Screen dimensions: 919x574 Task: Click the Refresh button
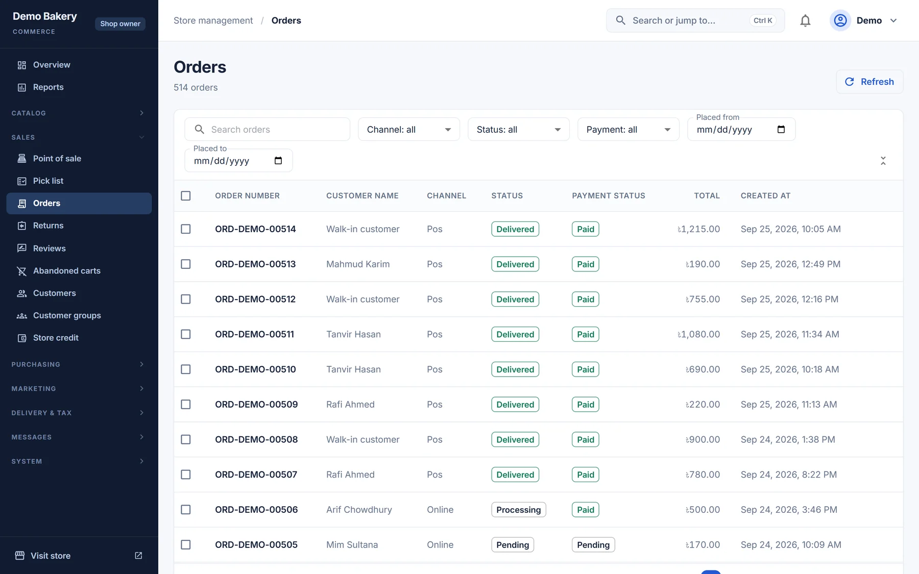[x=869, y=82]
